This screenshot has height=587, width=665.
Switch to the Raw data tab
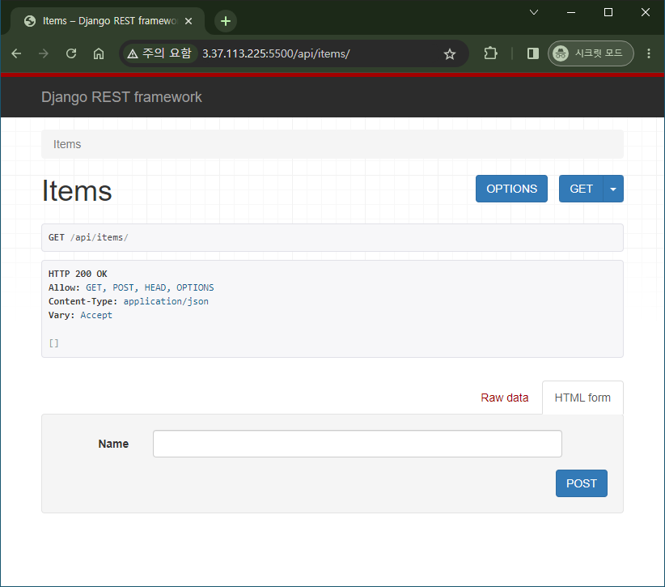coord(505,398)
